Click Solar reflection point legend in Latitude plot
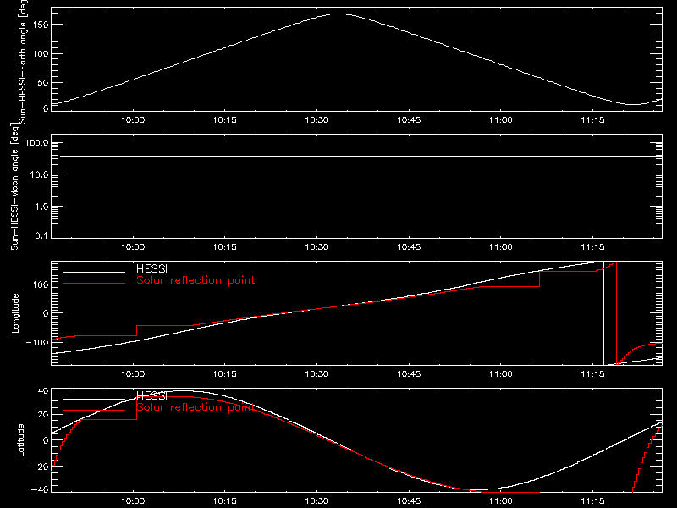The height and width of the screenshot is (508, 677). pyautogui.click(x=195, y=407)
